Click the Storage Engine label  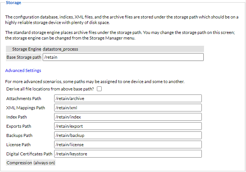point(27,49)
